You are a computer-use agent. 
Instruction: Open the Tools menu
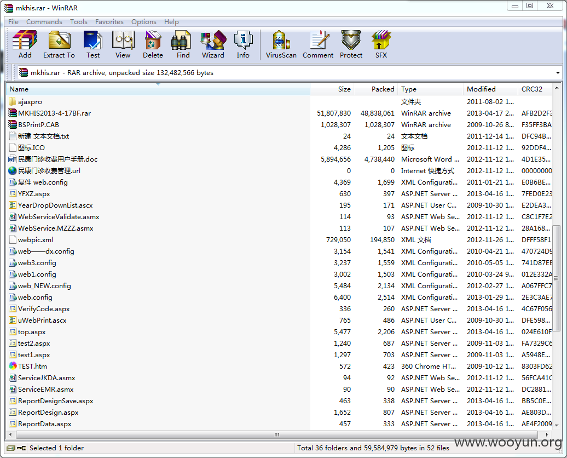pos(78,22)
